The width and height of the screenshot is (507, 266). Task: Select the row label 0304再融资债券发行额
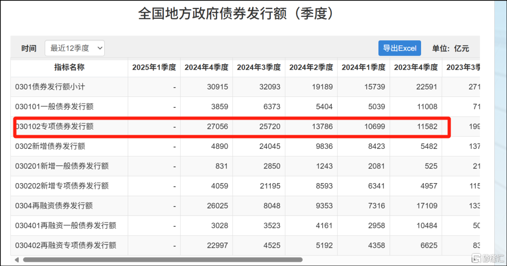pyautogui.click(x=54, y=206)
